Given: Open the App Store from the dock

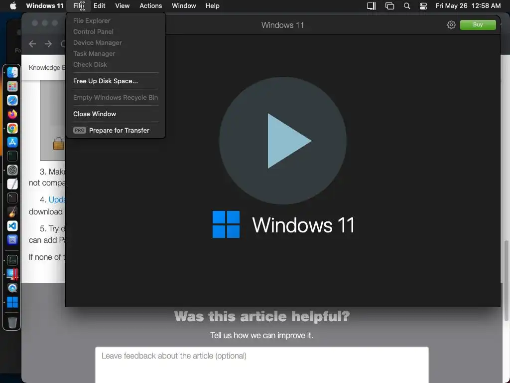Looking at the screenshot, I should pos(12,142).
